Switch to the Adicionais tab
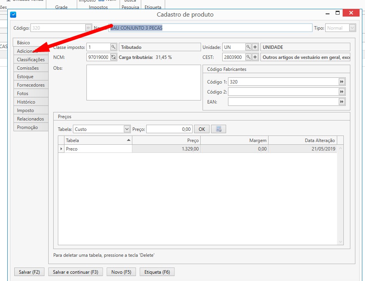The height and width of the screenshot is (281, 365). (x=27, y=51)
